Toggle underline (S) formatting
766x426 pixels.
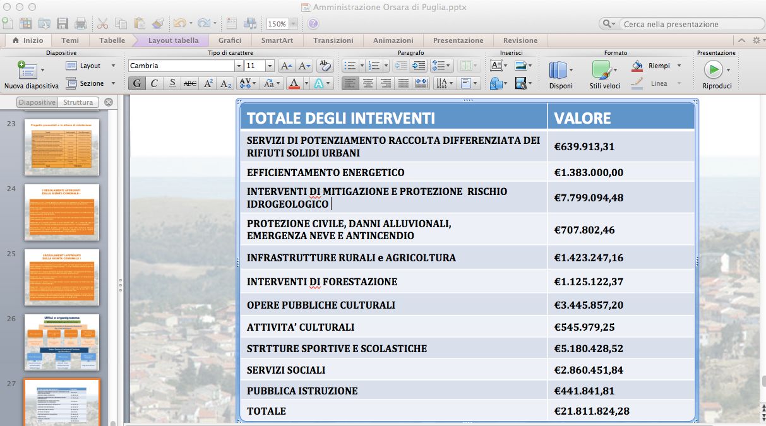tap(172, 83)
